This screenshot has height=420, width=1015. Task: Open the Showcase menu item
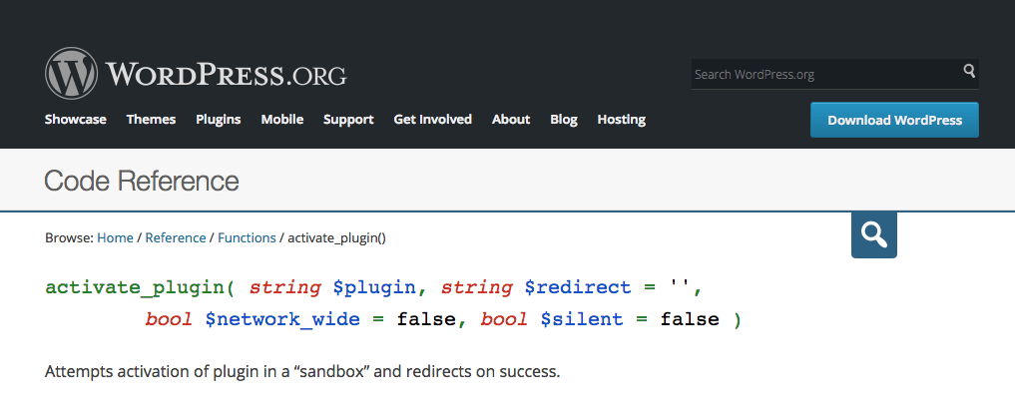pyautogui.click(x=75, y=120)
